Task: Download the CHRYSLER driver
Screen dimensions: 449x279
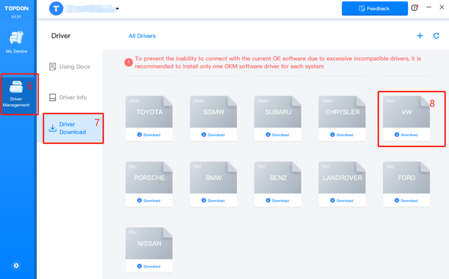Action: (342, 135)
